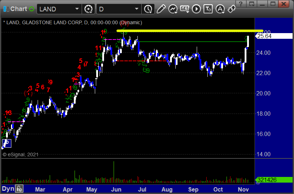294x194 pixels.
Task: Select the pencil drawing tools icon
Action: (161, 9)
